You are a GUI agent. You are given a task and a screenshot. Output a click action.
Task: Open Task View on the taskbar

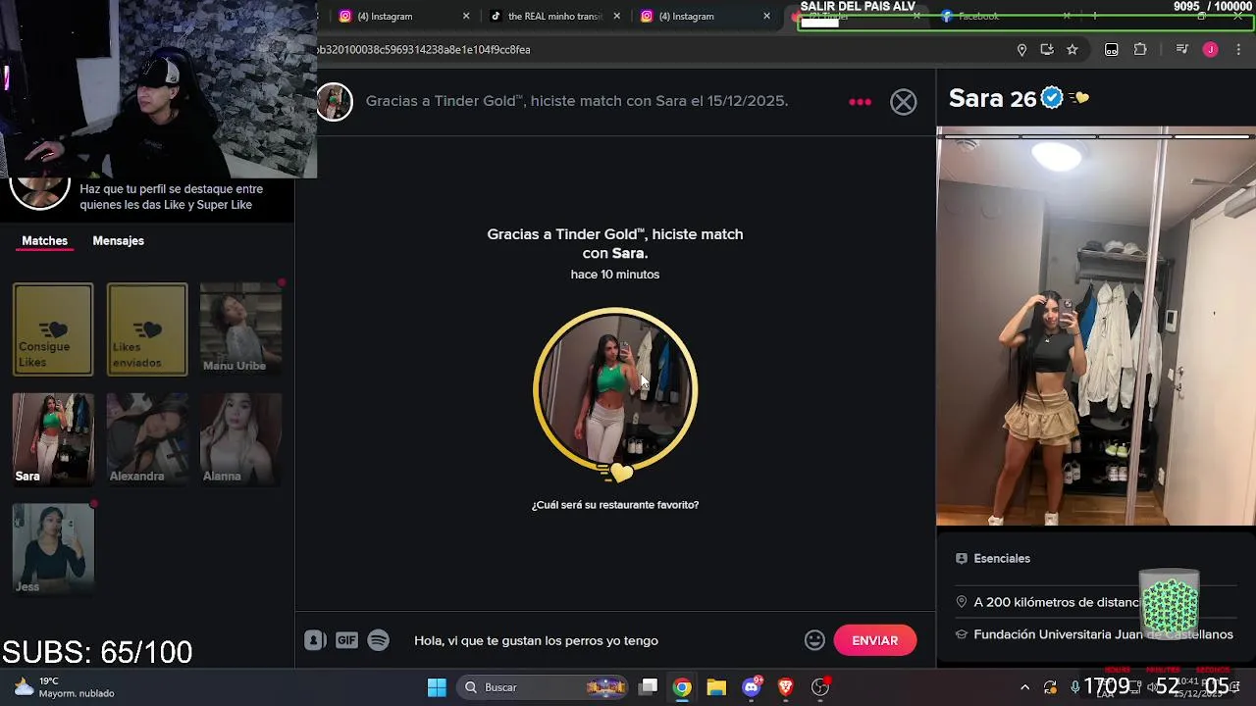coord(649,687)
